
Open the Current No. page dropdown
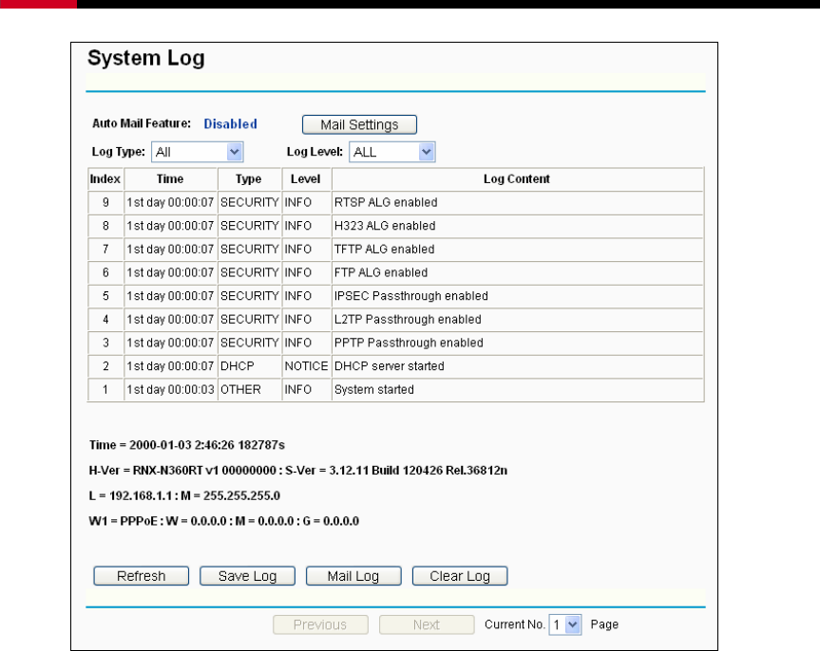point(565,624)
